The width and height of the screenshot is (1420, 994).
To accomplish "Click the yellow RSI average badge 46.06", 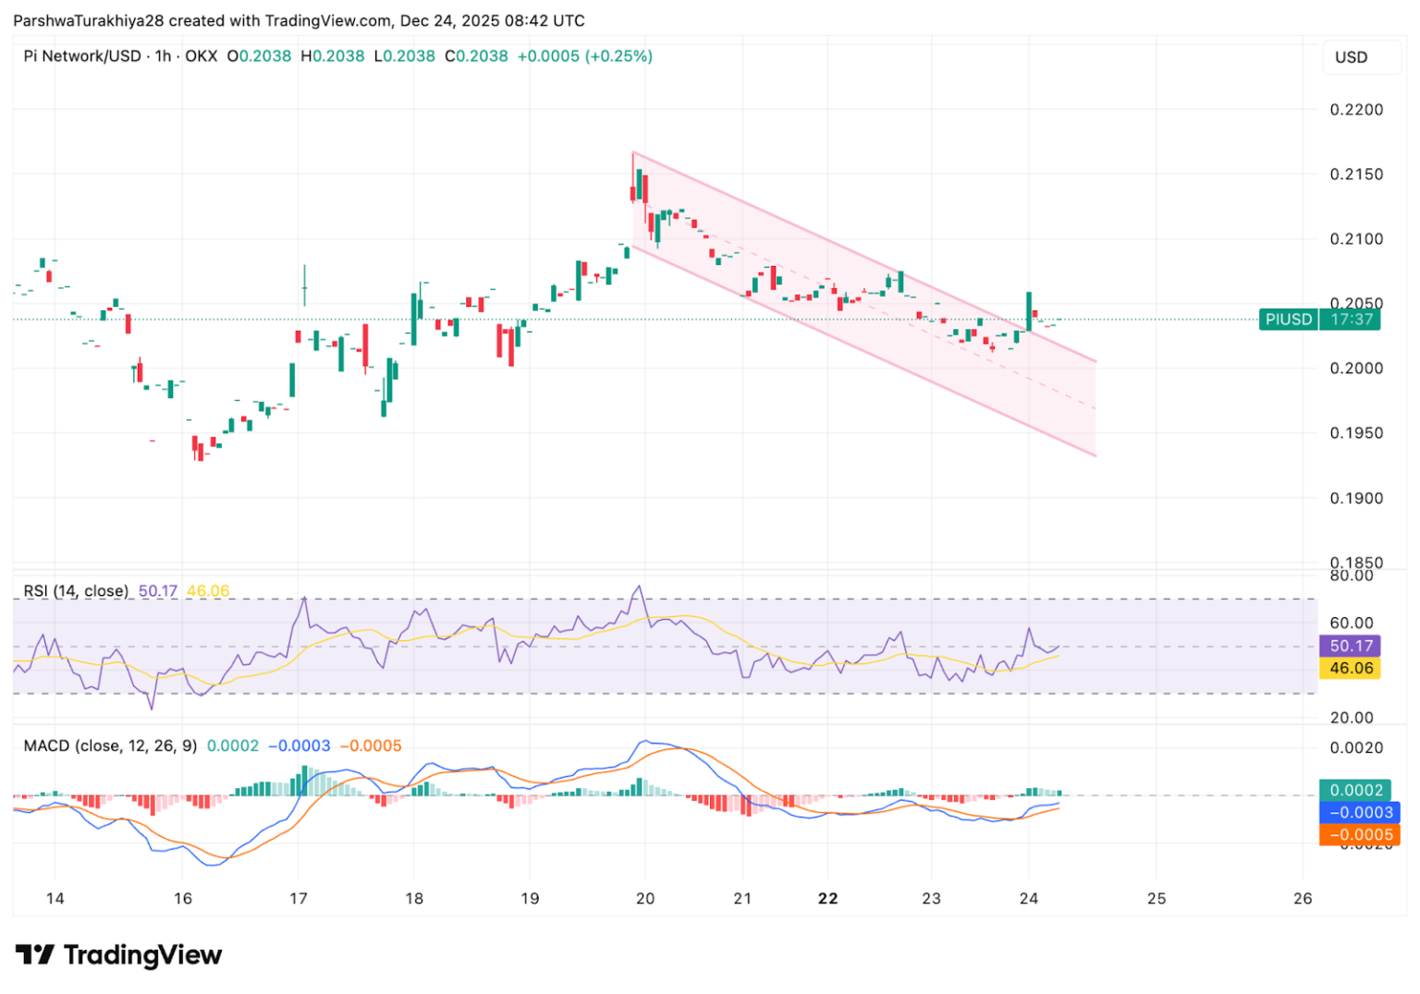I will (x=1351, y=667).
